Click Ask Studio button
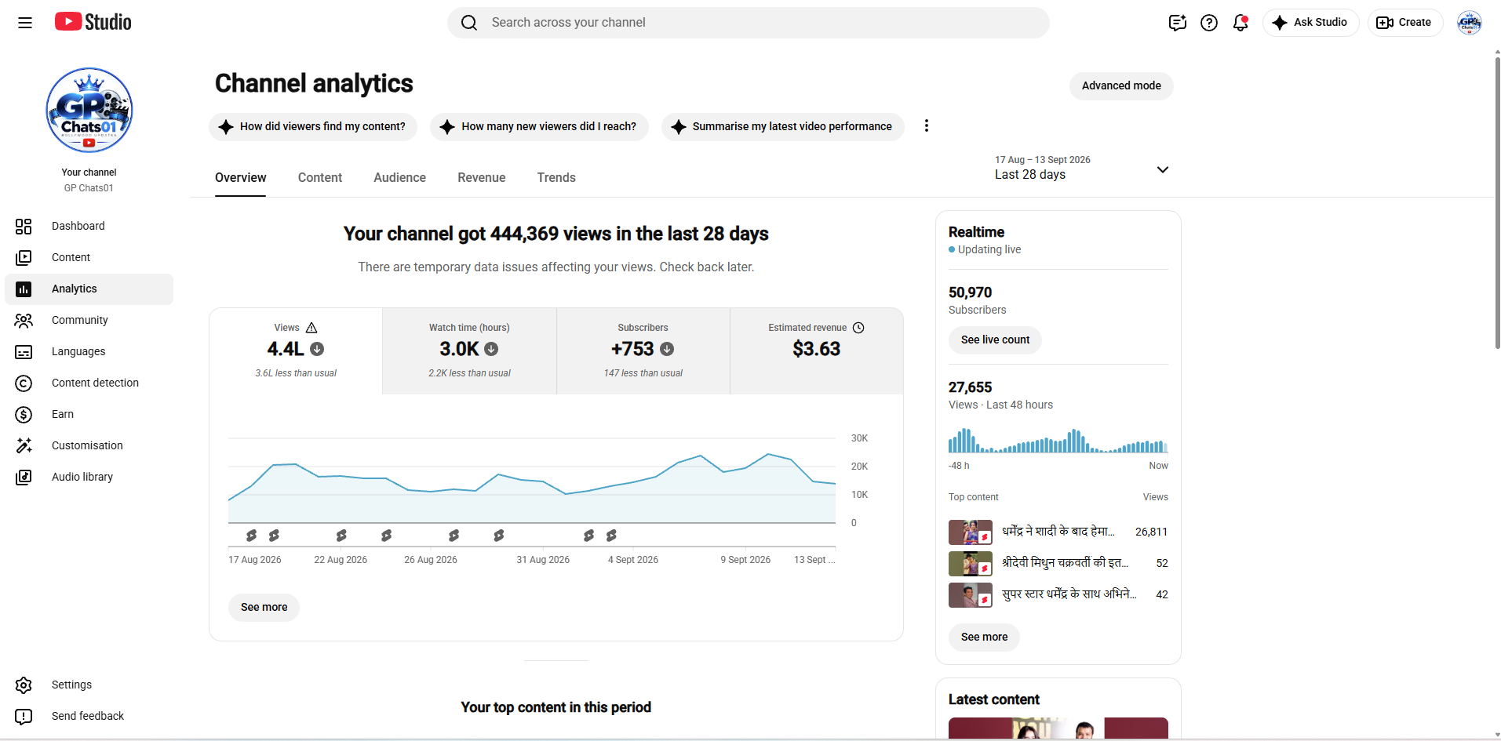Viewport: 1501px width, 741px height. 1310,23
